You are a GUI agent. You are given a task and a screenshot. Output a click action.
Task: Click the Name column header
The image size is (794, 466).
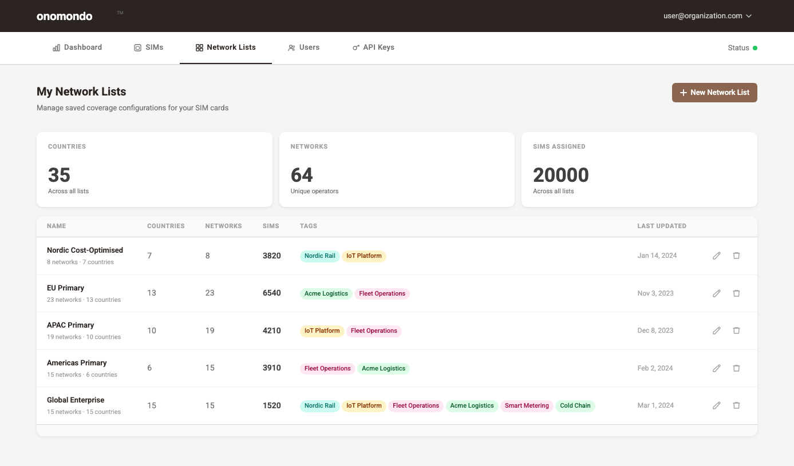57,226
